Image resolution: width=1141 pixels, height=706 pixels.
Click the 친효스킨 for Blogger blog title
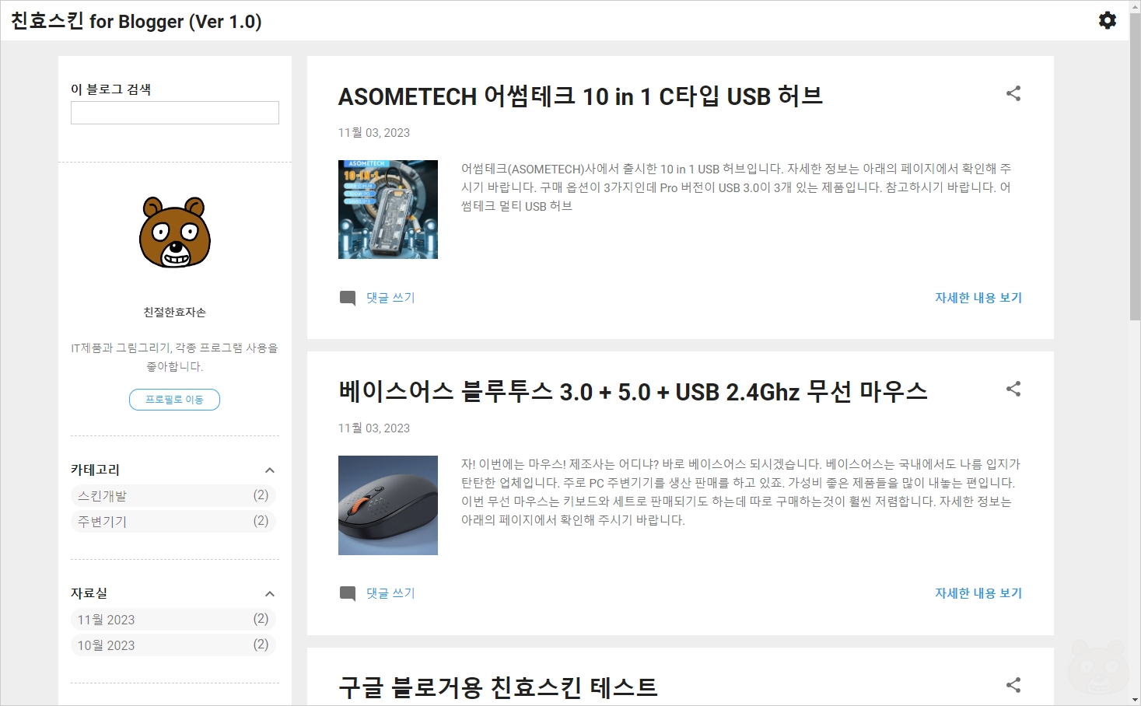[x=136, y=21]
